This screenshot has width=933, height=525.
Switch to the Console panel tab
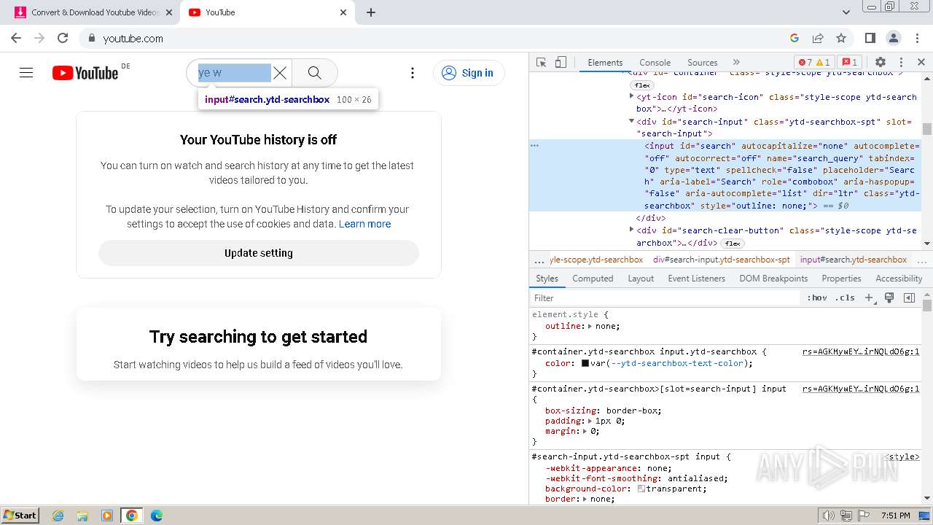(x=655, y=63)
